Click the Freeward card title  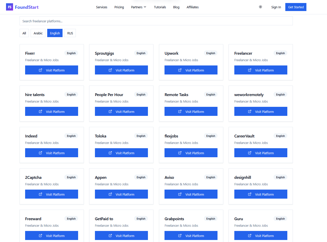33,219
